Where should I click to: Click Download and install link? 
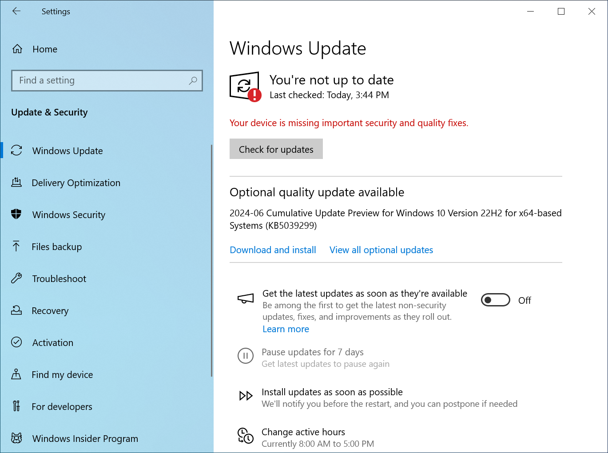[273, 250]
